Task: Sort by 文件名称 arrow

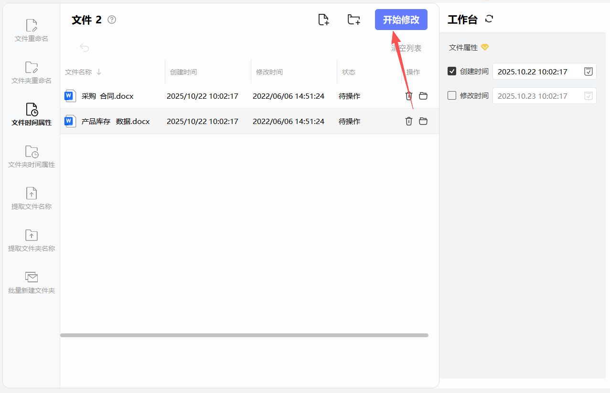Action: (x=99, y=72)
